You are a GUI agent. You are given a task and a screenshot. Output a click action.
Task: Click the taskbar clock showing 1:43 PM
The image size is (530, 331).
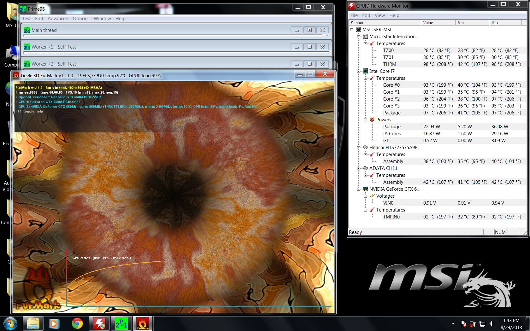511,320
